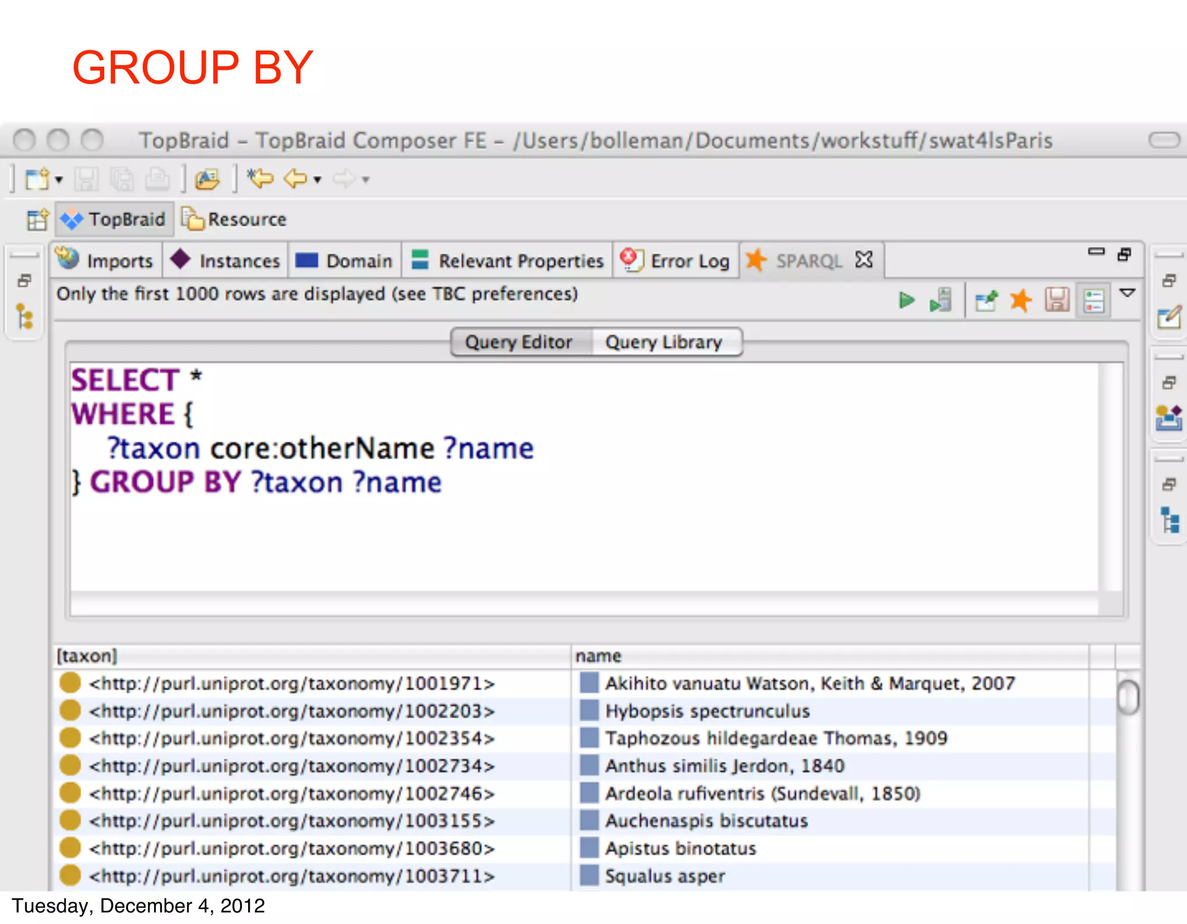
Task: Click the folder open icon in main toolbar
Action: (207, 179)
